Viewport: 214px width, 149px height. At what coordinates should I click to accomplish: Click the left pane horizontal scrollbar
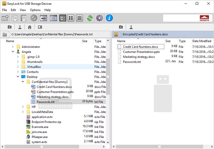53,147
